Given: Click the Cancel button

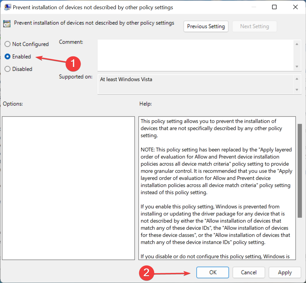Looking at the screenshot, I should point(249,272).
